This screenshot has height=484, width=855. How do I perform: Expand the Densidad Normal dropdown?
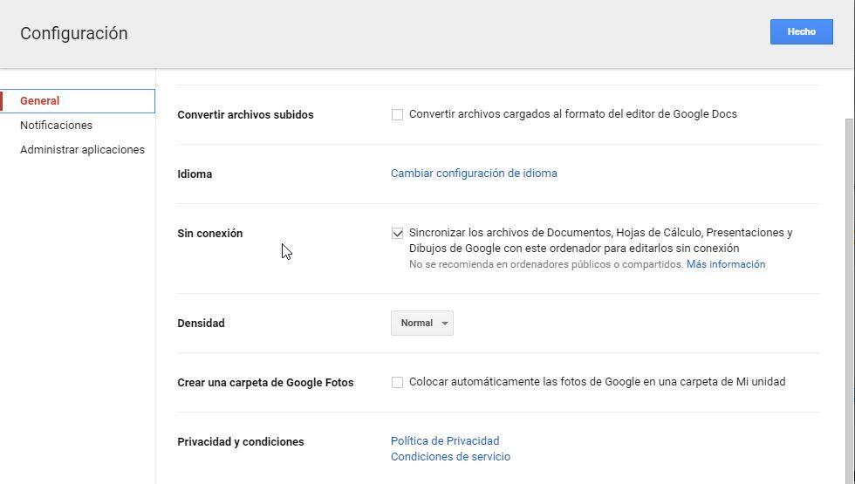click(422, 324)
